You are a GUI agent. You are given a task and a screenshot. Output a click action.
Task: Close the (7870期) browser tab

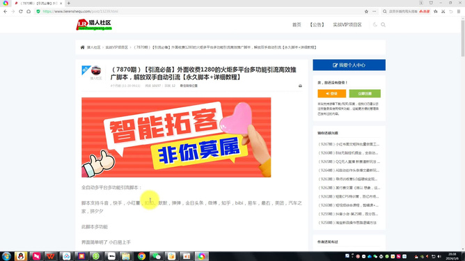pos(61,3)
